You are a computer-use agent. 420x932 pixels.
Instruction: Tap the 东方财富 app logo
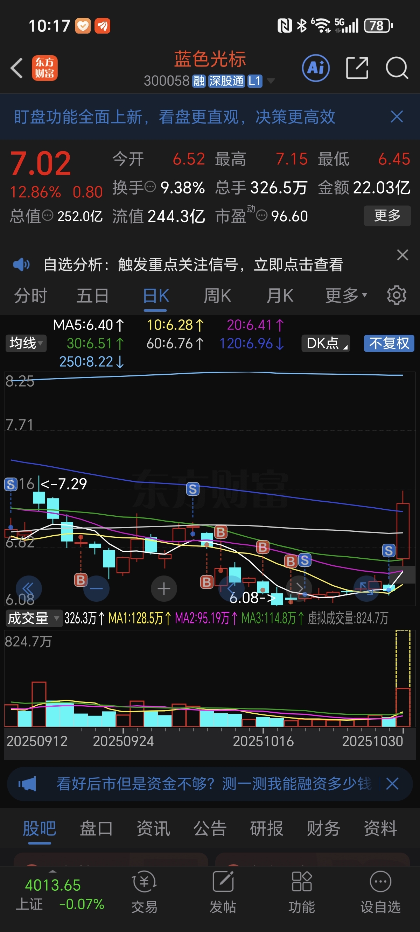[44, 68]
